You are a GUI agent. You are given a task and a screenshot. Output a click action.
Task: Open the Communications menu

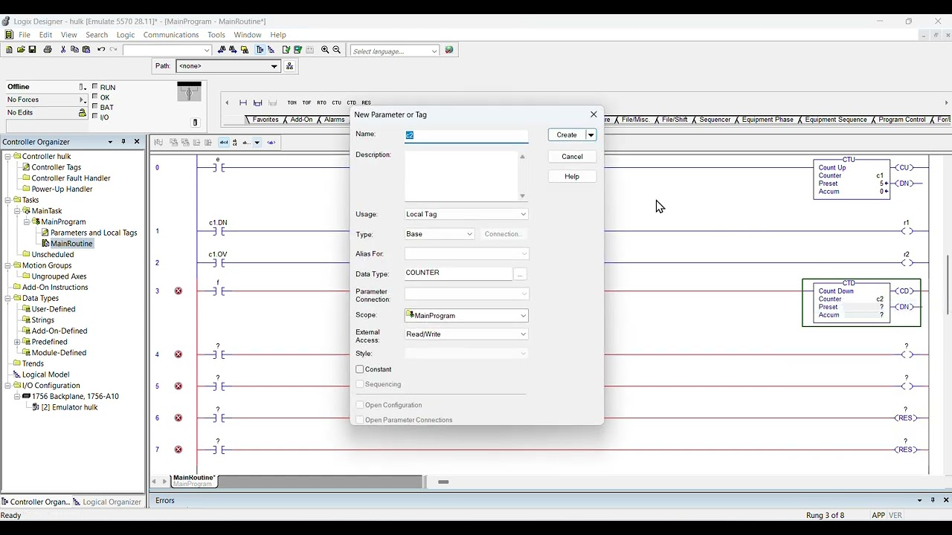tap(171, 35)
